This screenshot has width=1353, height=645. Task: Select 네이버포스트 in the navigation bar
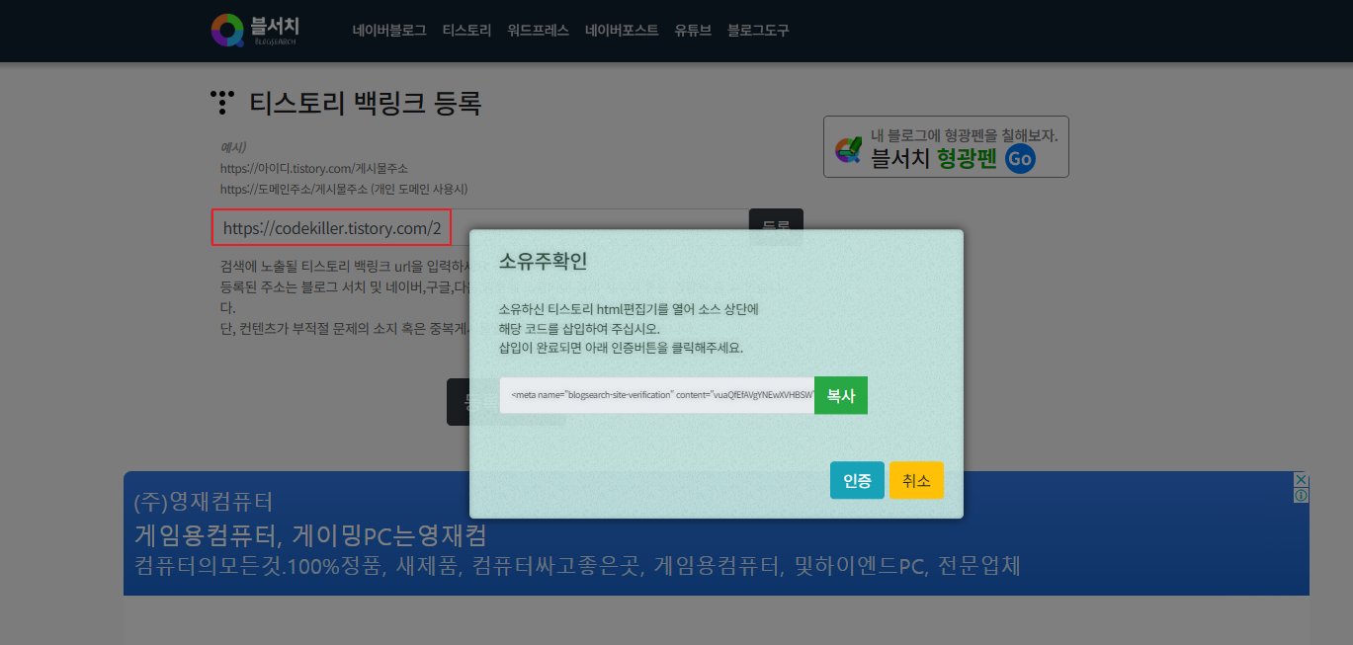tap(622, 30)
